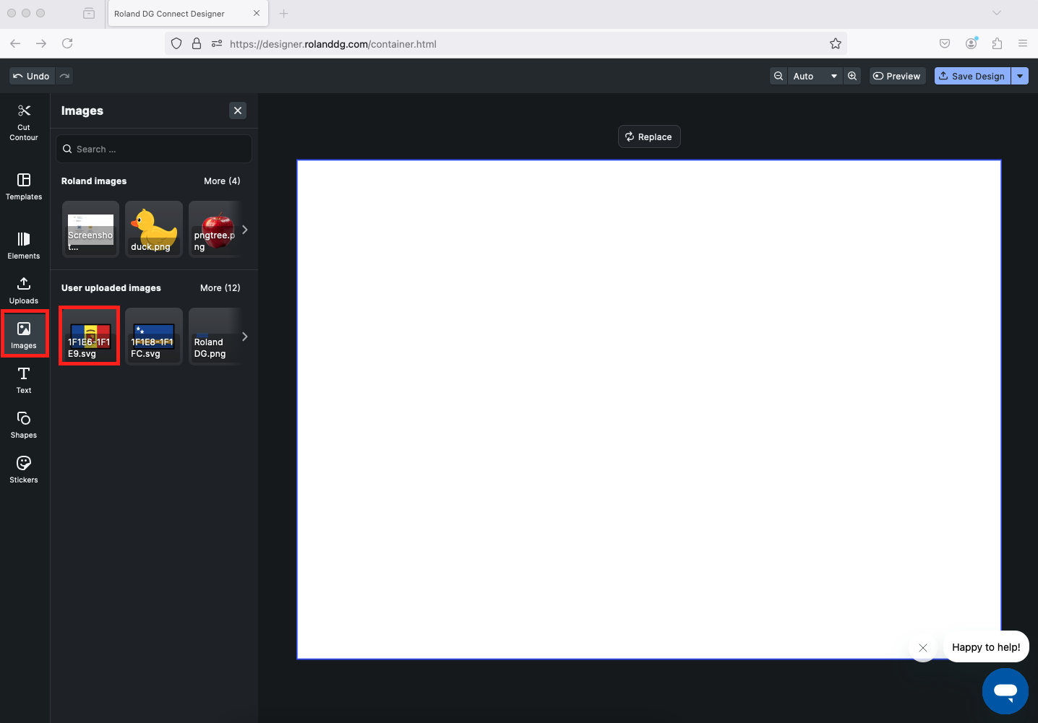1038x723 pixels.
Task: Click the Happy to help! message
Action: pos(986,647)
